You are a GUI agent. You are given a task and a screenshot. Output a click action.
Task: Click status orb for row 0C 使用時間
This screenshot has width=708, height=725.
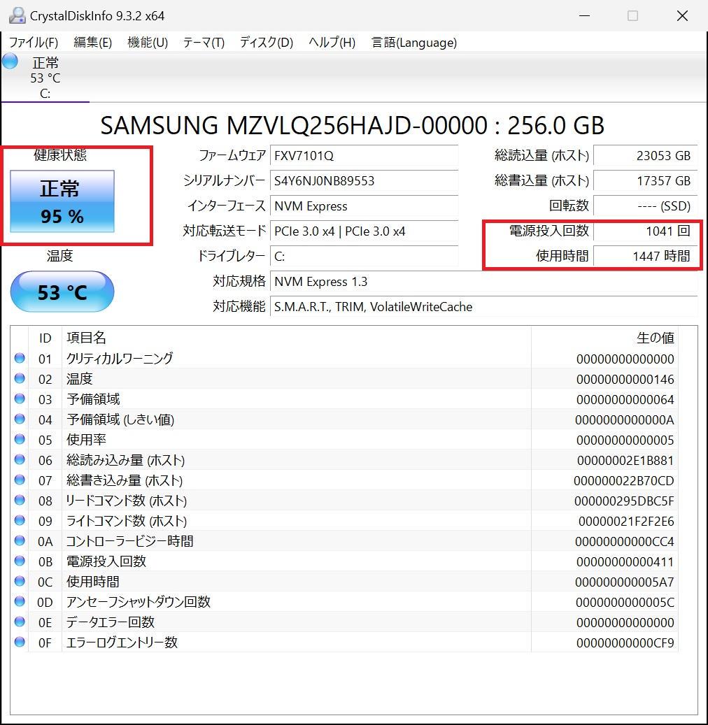point(20,581)
